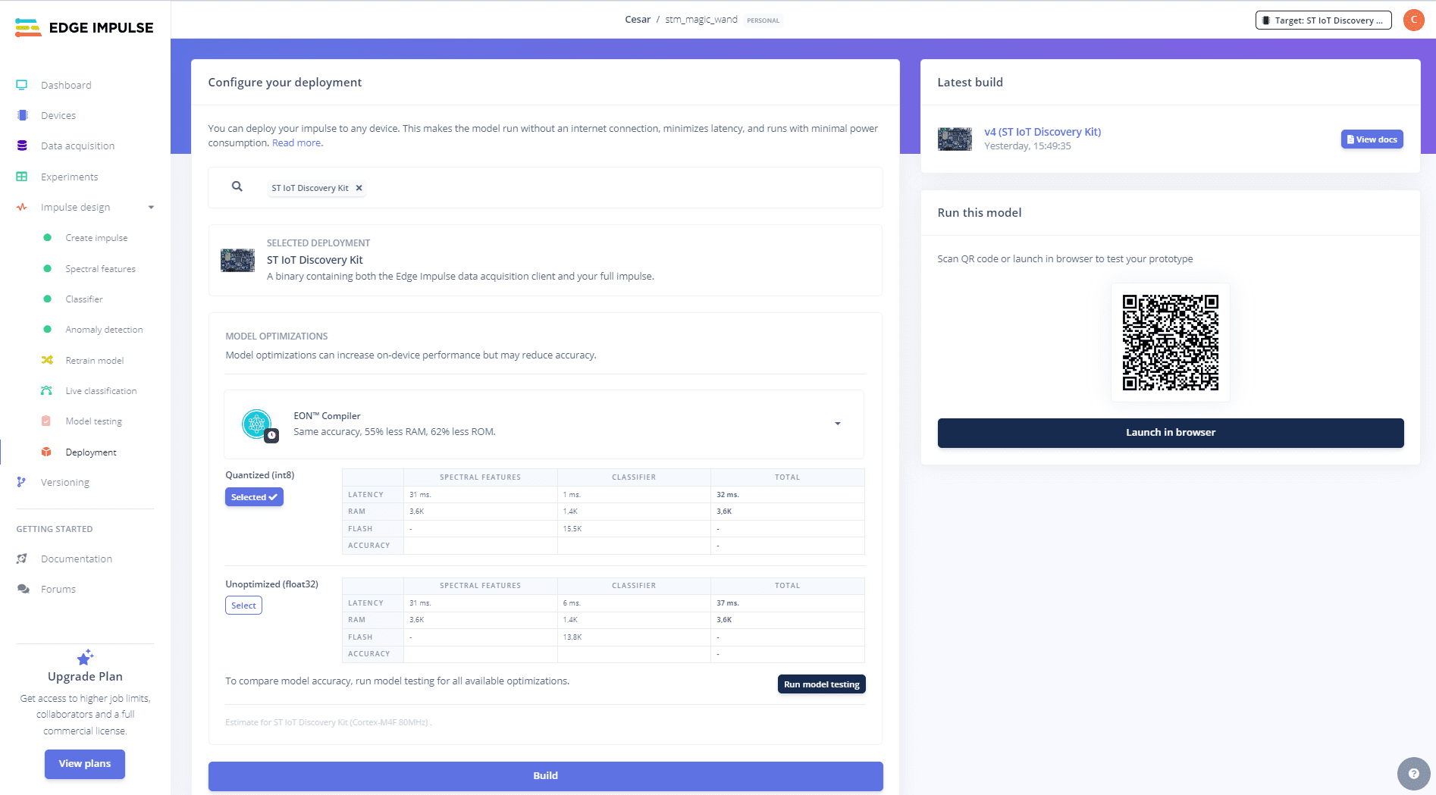Click the Build button
Image resolution: width=1436 pixels, height=795 pixels.
pyautogui.click(x=545, y=776)
